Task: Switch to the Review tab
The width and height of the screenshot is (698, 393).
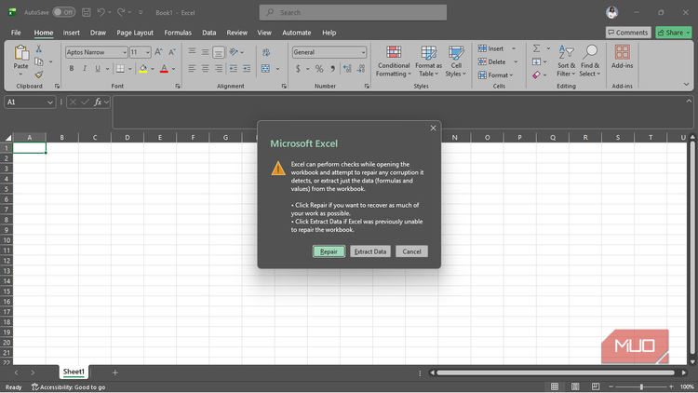Action: coord(236,33)
